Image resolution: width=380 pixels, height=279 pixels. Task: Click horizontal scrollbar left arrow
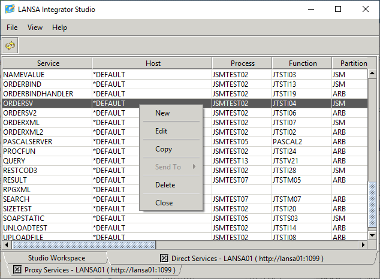click(x=6, y=245)
